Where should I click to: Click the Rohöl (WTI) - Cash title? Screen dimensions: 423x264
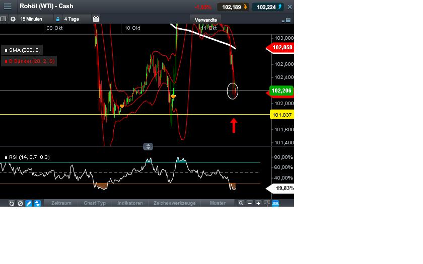point(46,6)
